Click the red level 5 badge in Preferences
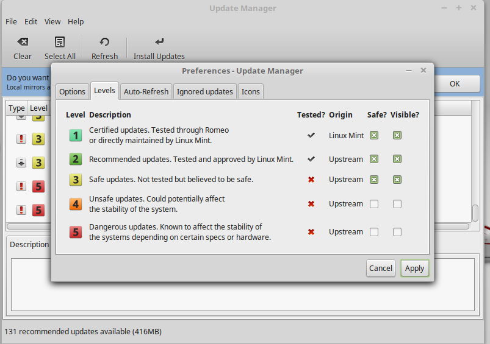Screen dimensions: 490x344 76,232
